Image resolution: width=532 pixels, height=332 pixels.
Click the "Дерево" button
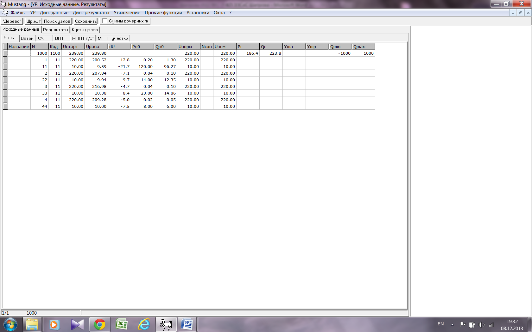12,21
